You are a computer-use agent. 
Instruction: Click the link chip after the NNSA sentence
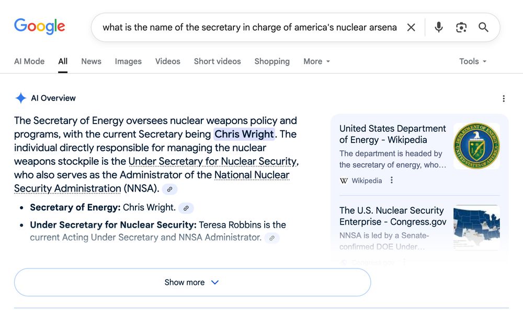[x=169, y=189]
